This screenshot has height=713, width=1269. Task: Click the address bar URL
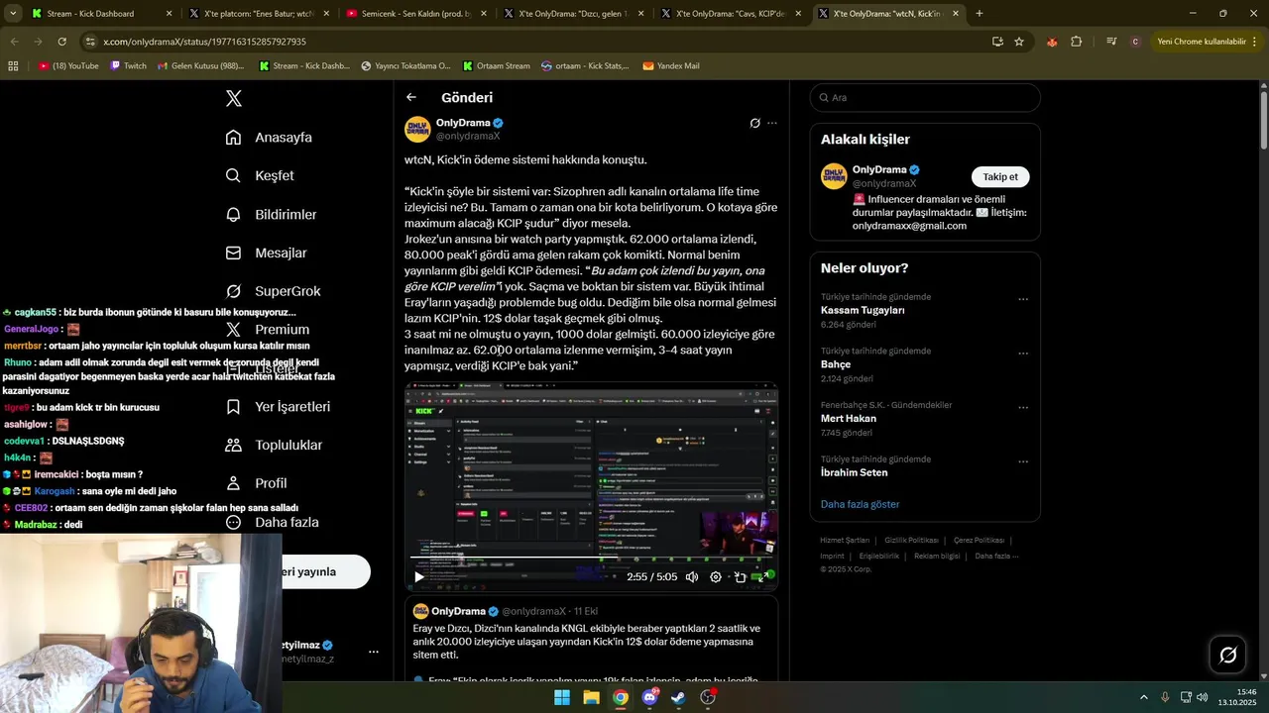204,42
